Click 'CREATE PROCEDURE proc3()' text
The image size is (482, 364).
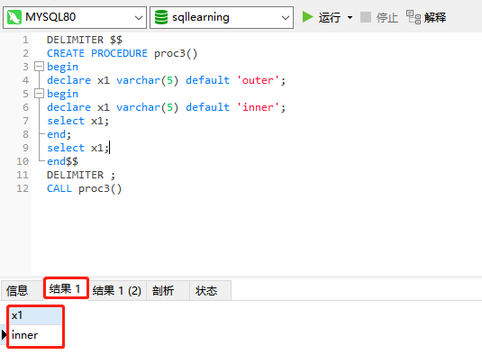[122, 53]
